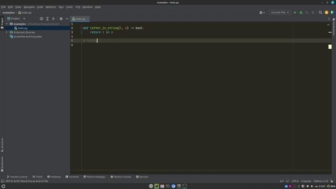Open the Window menu

88,7
